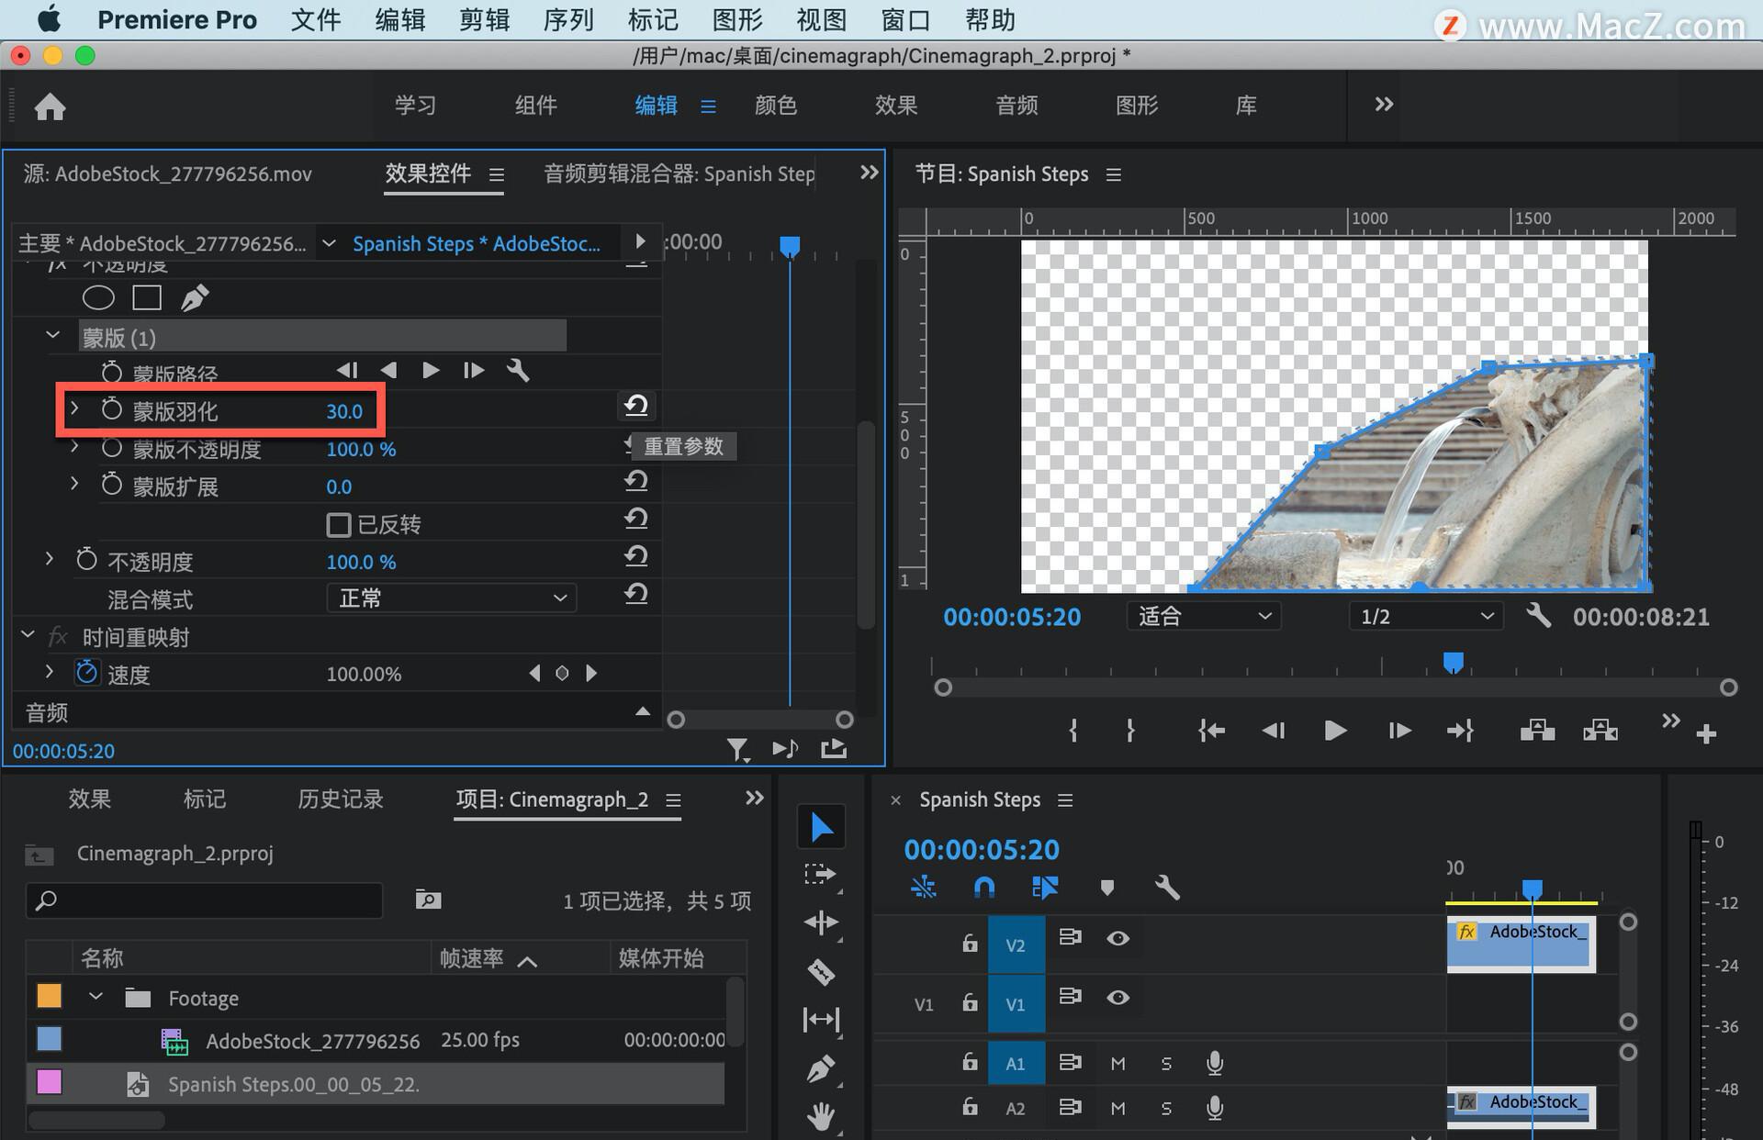
Task: Add a marker in the timeline
Action: 1106,888
